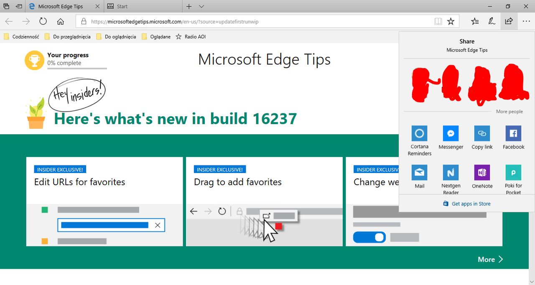Open the Drag to add favorites card
The image size is (535, 285).
(x=264, y=201)
